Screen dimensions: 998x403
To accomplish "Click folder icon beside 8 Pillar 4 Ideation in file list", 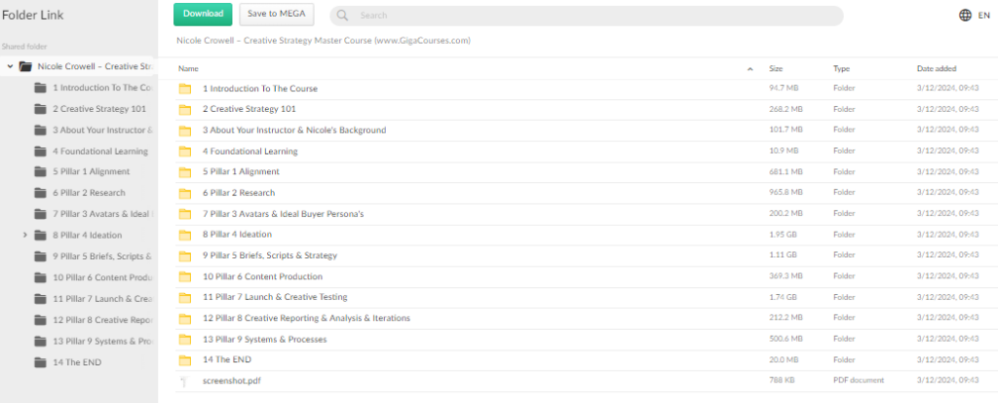I will 185,235.
